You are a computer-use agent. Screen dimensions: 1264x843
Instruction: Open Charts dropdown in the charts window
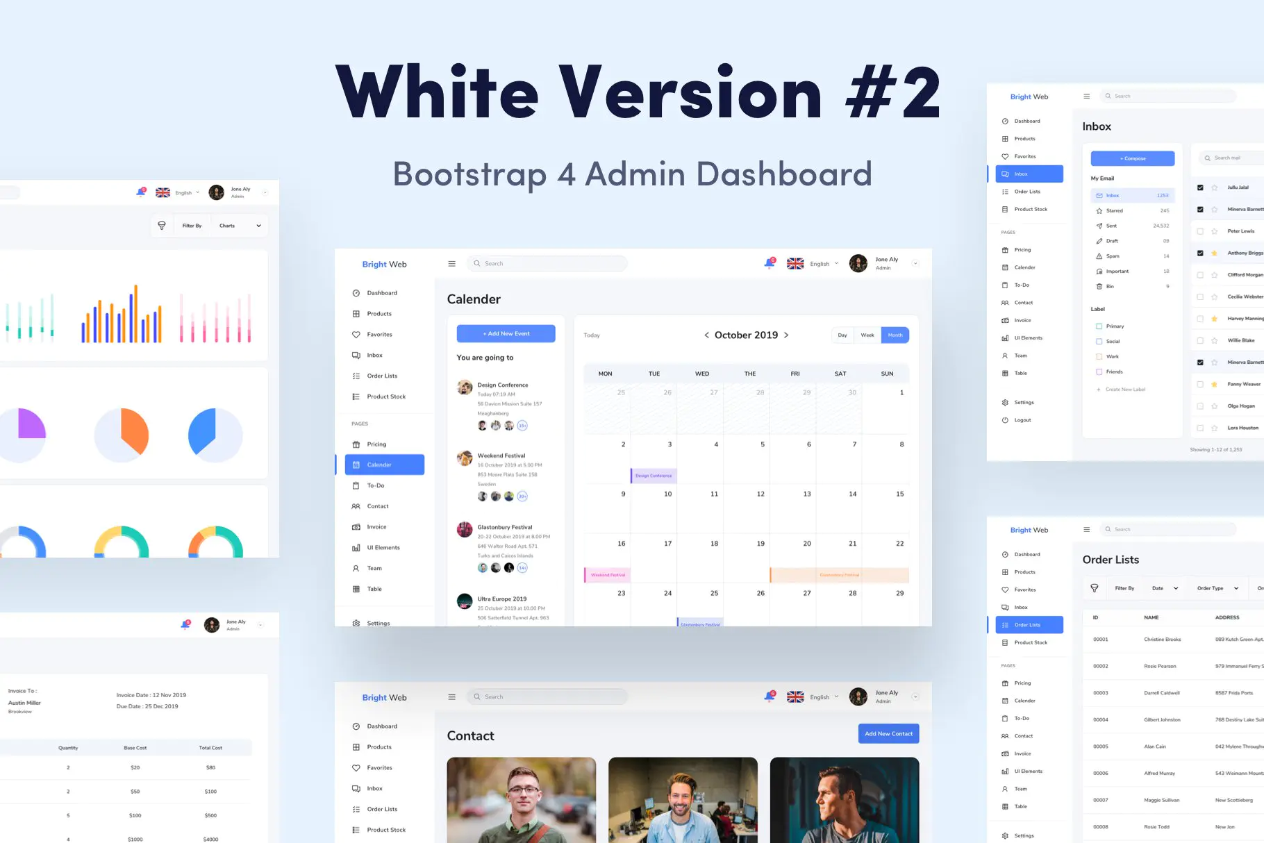coord(240,226)
